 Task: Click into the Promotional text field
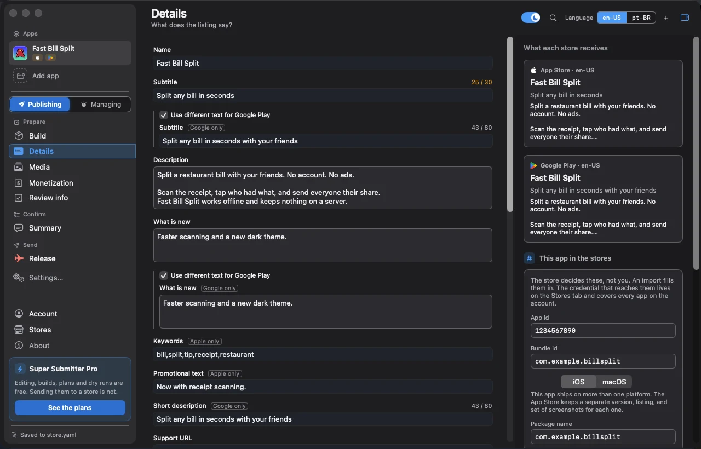point(323,387)
